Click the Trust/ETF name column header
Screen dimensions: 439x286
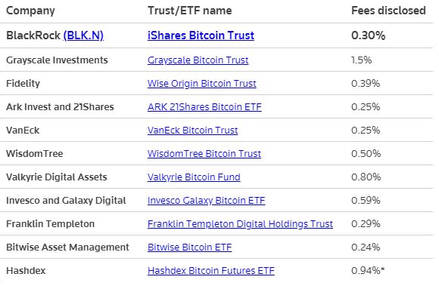point(190,11)
